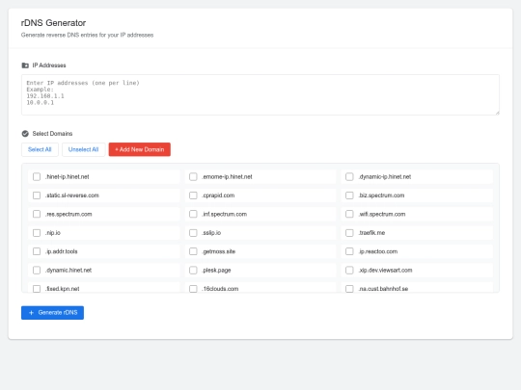The image size is (521, 390).
Task: Check the .biz.spectrum.com checkbox
Action: point(349,195)
